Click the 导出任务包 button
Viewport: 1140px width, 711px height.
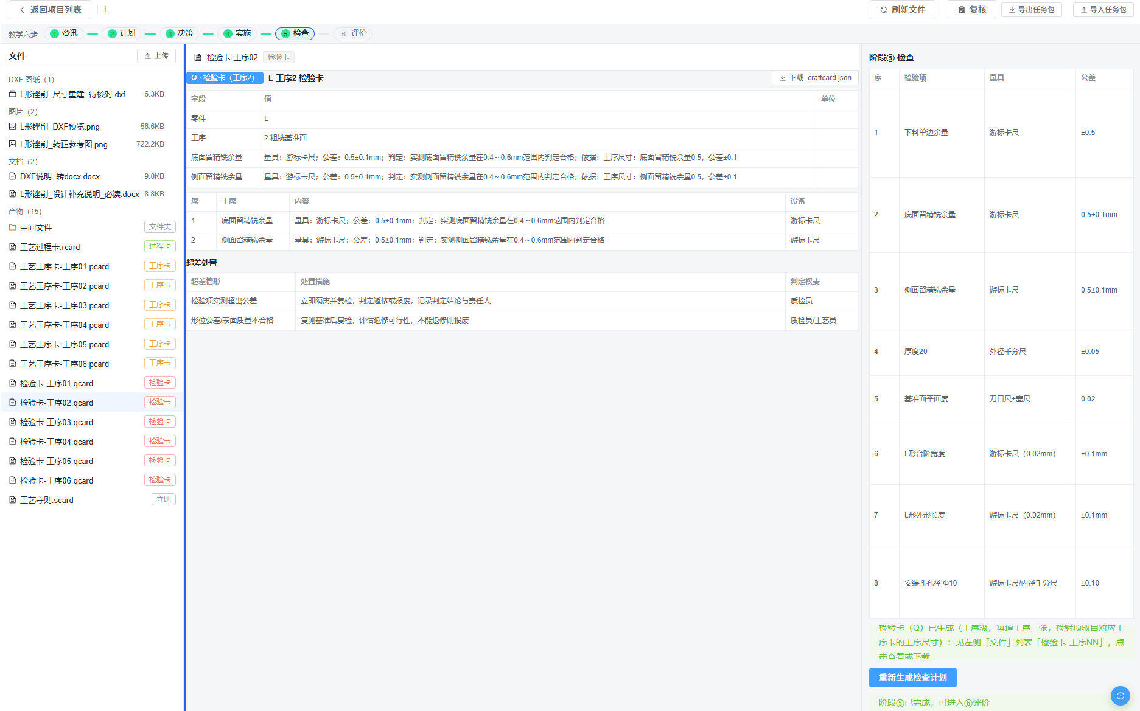point(1031,10)
